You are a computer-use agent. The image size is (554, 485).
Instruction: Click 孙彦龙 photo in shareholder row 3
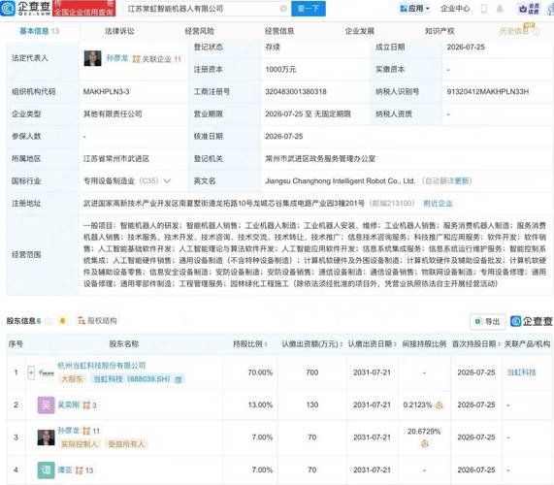(x=47, y=437)
